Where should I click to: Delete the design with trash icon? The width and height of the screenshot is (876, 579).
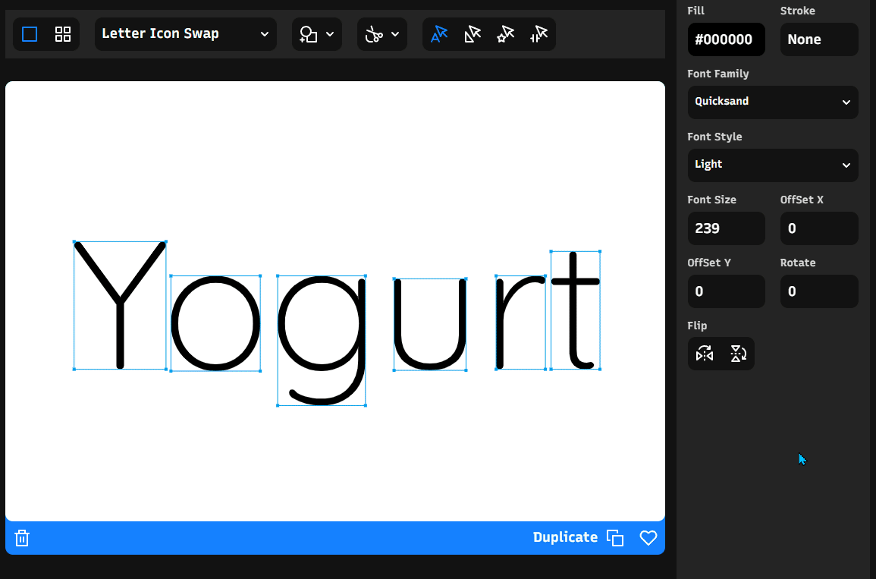(22, 537)
